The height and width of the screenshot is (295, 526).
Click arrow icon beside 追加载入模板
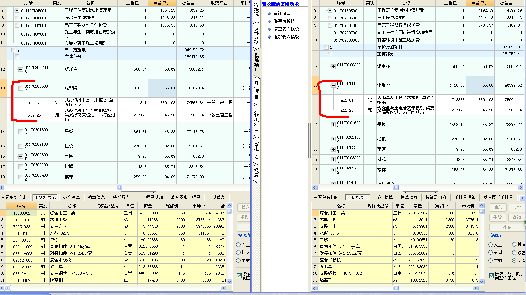(x=269, y=37)
